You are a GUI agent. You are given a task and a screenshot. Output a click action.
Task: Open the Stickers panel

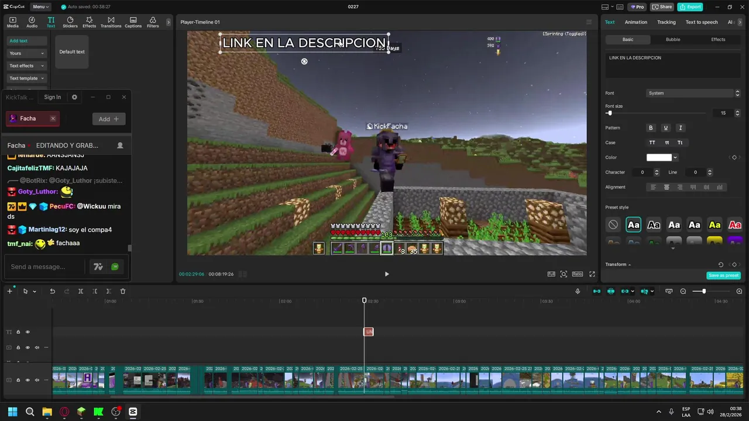(70, 22)
